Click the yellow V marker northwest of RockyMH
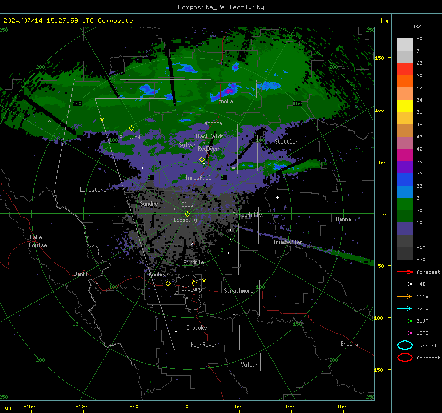 tap(102, 120)
